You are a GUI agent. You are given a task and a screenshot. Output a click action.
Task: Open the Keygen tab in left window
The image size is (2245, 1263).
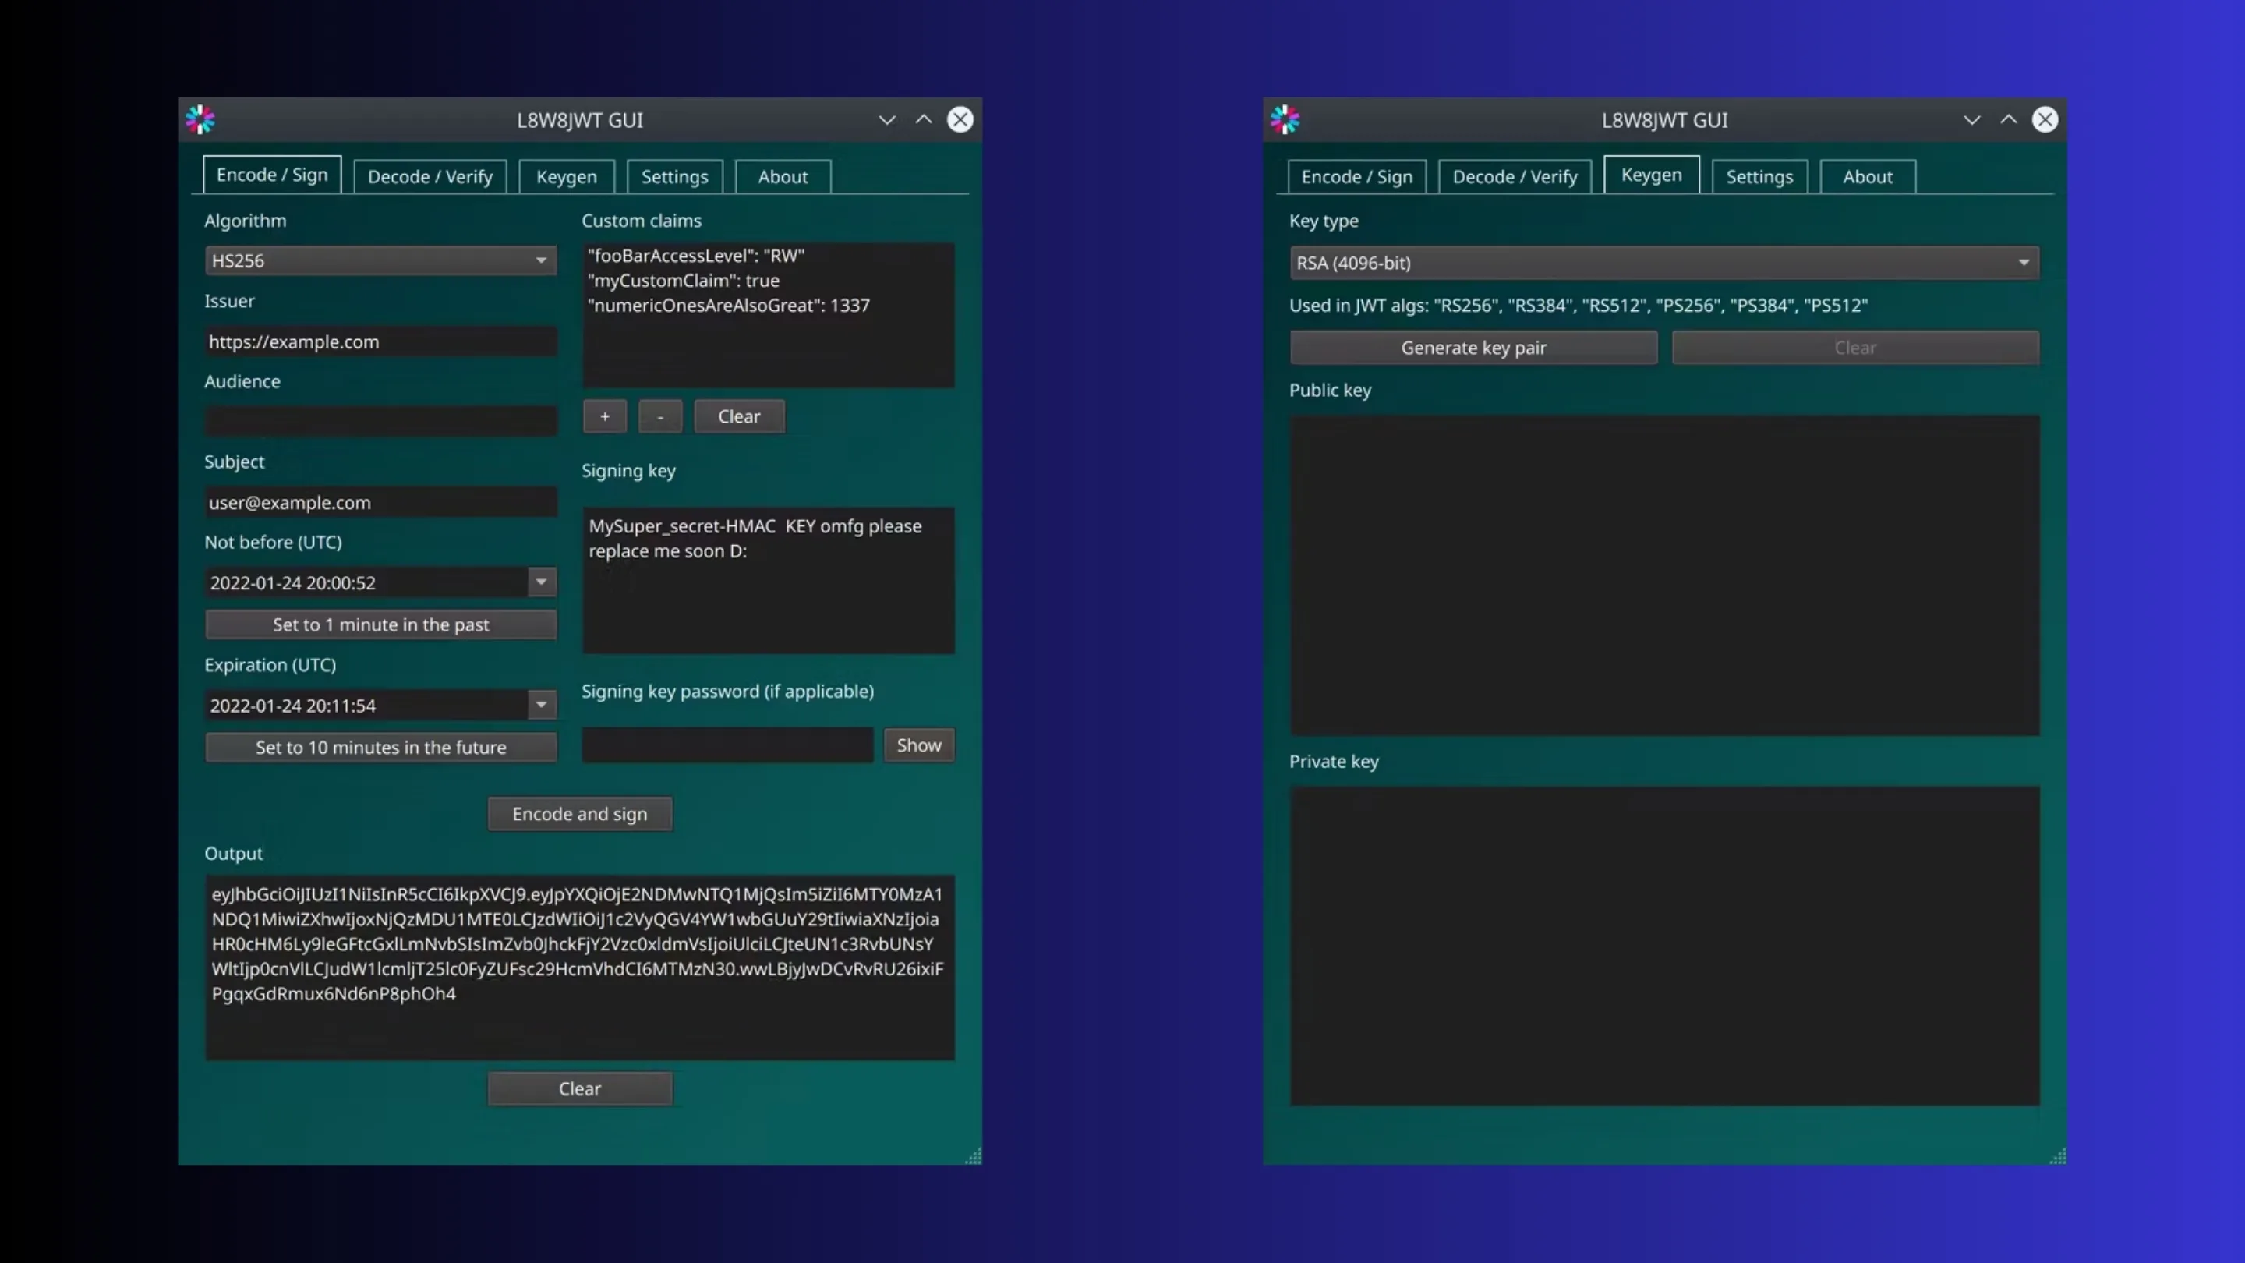tap(567, 176)
